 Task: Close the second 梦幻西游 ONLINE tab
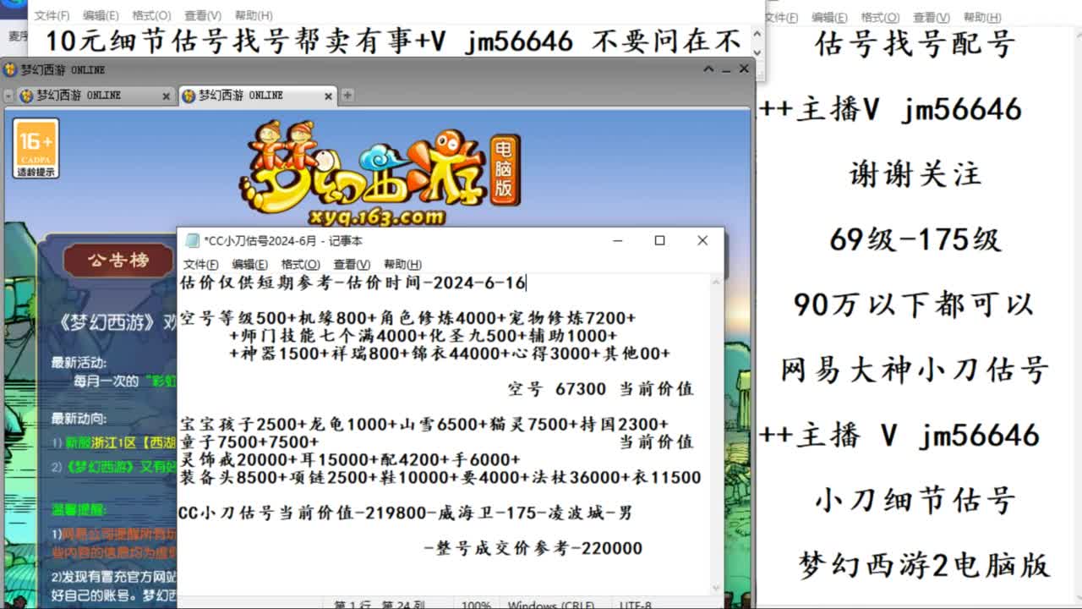tap(329, 96)
